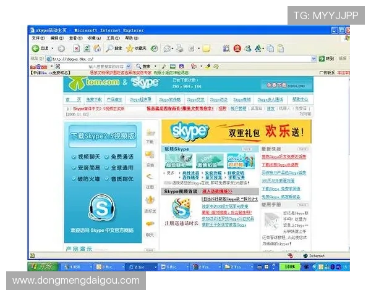371x296 pixels.
Task: Click the green 100% indicator in taskbar
Action: coord(289,267)
